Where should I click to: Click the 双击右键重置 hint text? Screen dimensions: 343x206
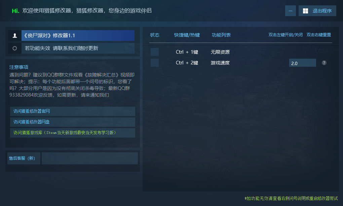[x=319, y=35]
